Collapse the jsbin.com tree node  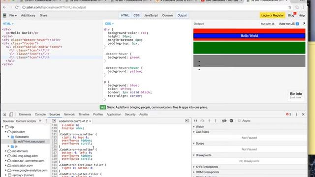pos(5,132)
